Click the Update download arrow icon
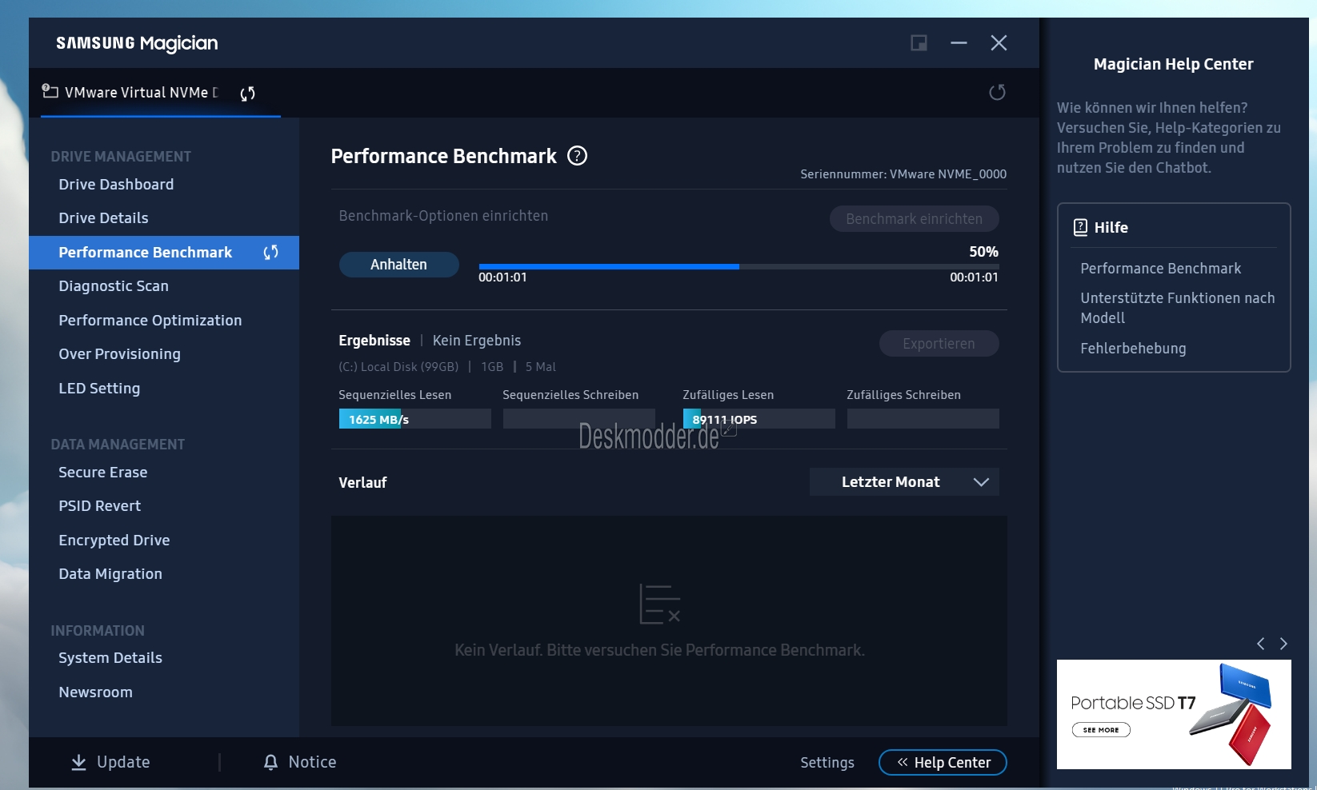This screenshot has width=1317, height=790. pyautogui.click(x=78, y=763)
